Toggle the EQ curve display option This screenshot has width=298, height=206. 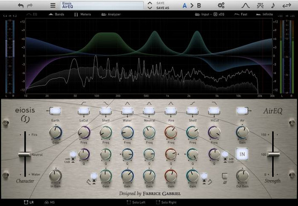click(x=32, y=14)
